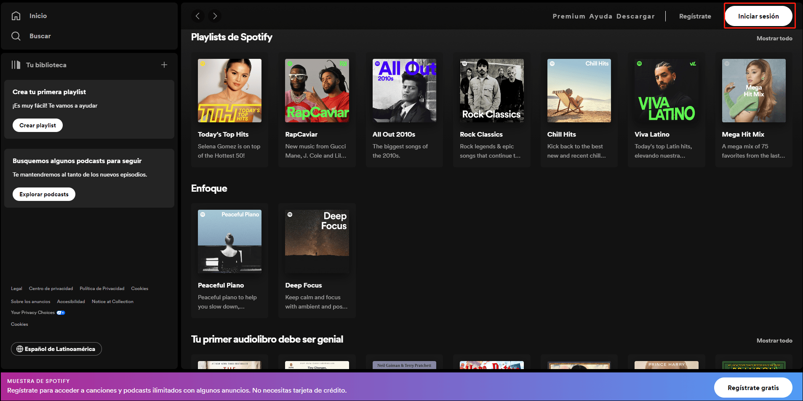The width and height of the screenshot is (803, 401).
Task: Open the Deep Focus cover
Action: coord(317,241)
